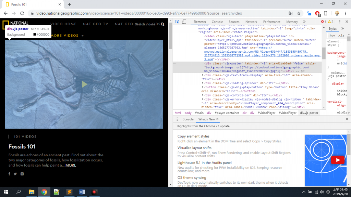The image size is (351, 197).
Task: Expand the vjs-loading-spinner div node
Action: click(203, 83)
